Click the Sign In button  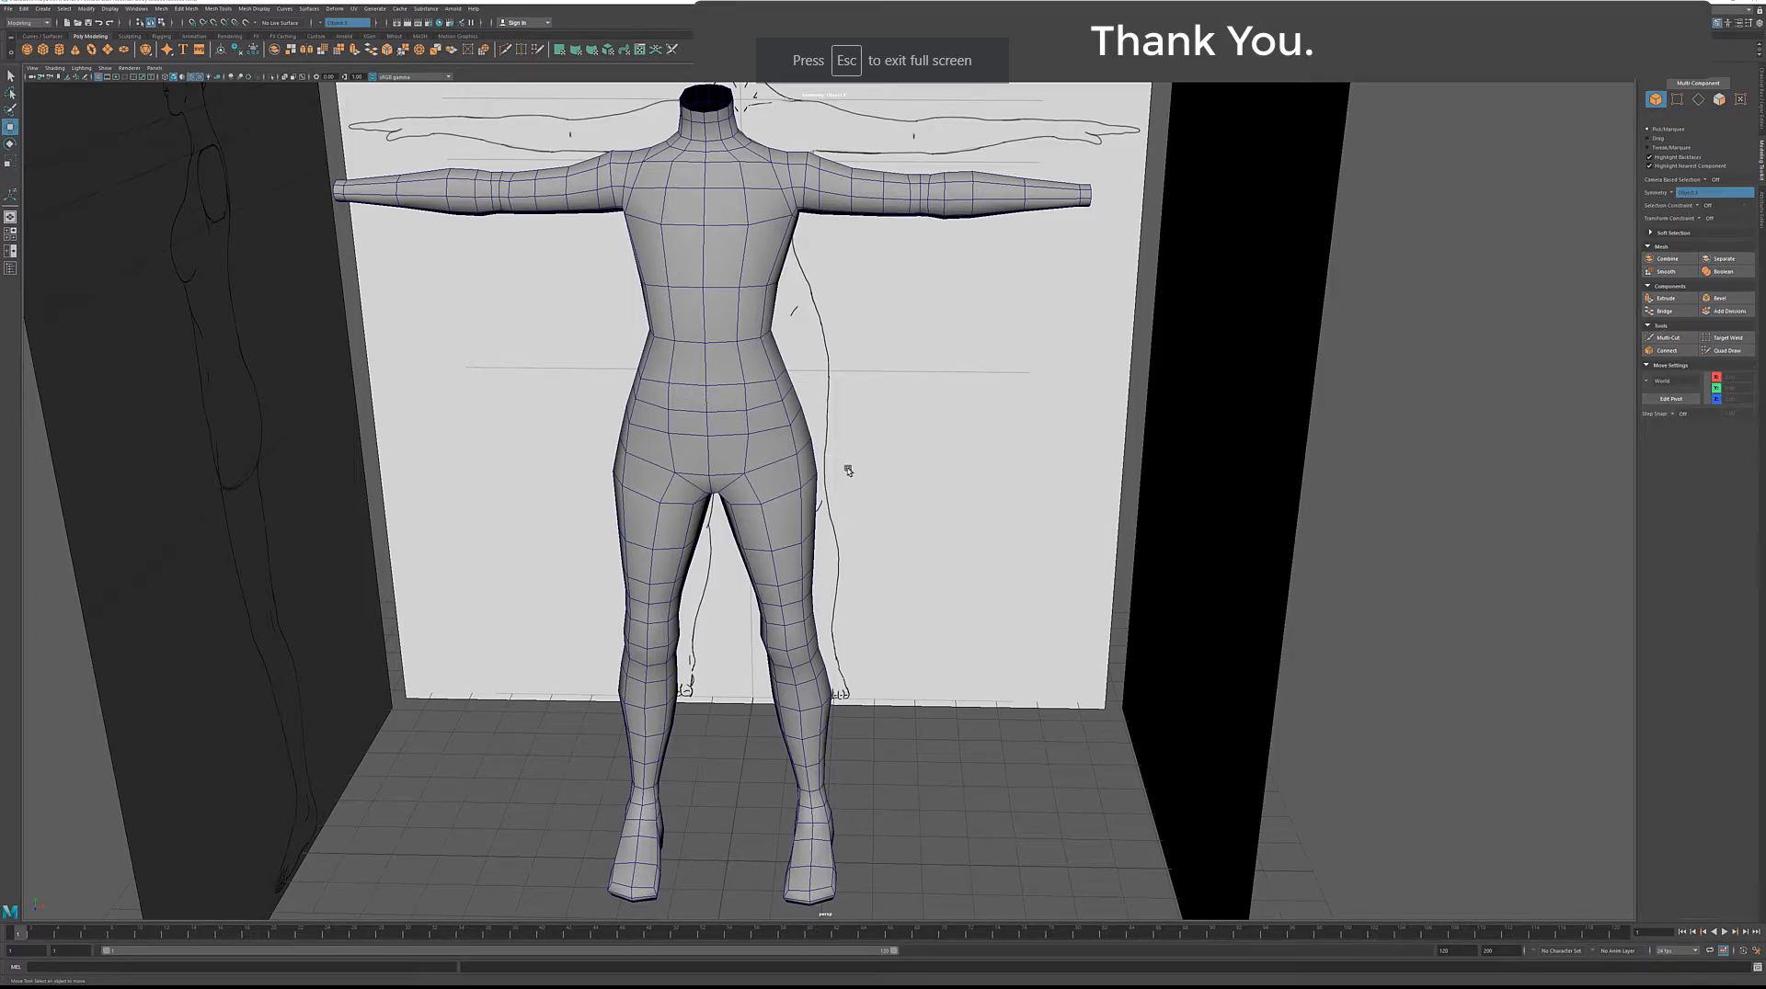pos(518,23)
